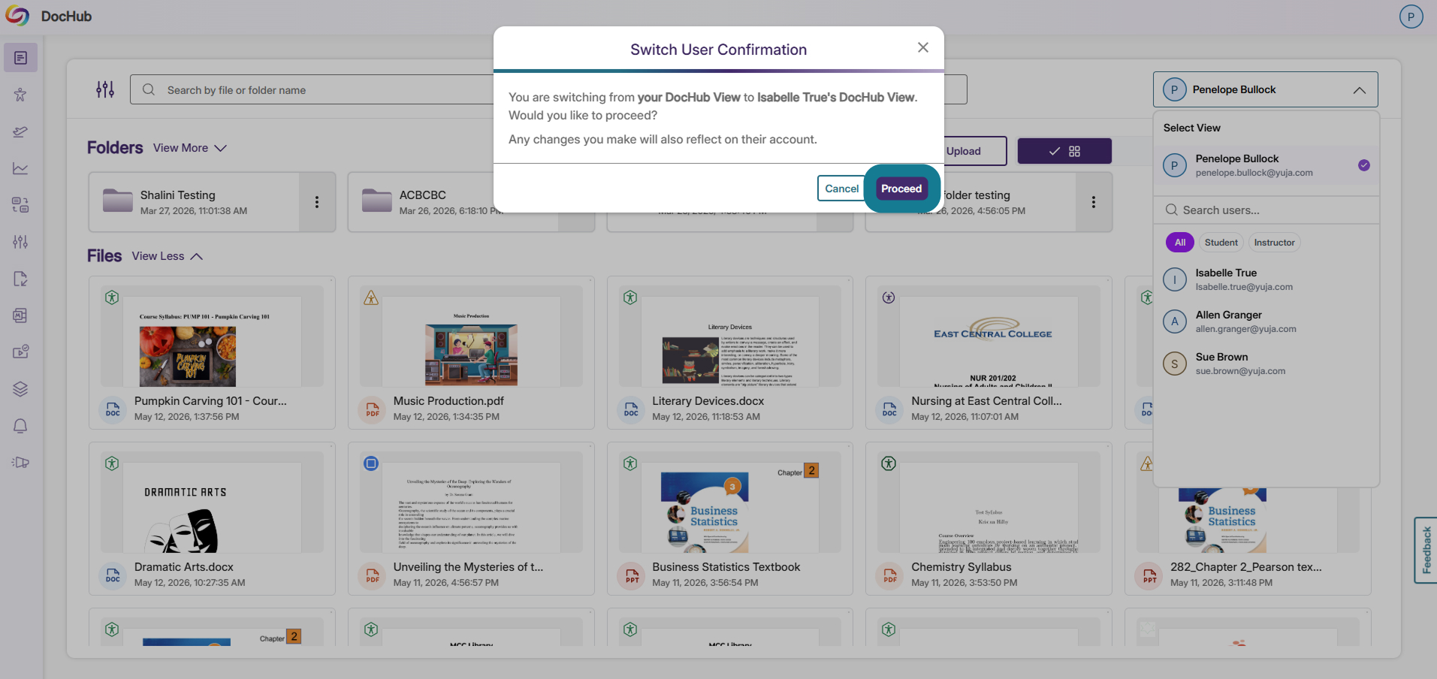Screen dimensions: 1437x679
Task: Filter users by Instructor
Action: click(x=1274, y=243)
